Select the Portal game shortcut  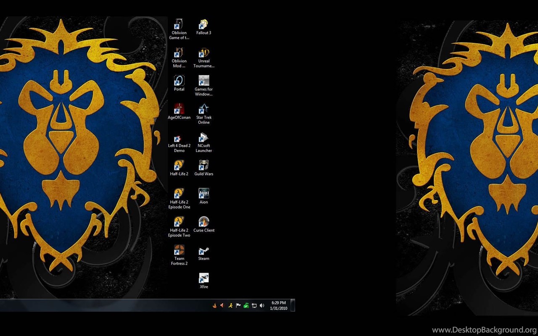(x=179, y=83)
